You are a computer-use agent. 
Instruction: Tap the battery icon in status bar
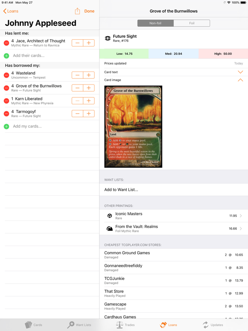[243, 3]
